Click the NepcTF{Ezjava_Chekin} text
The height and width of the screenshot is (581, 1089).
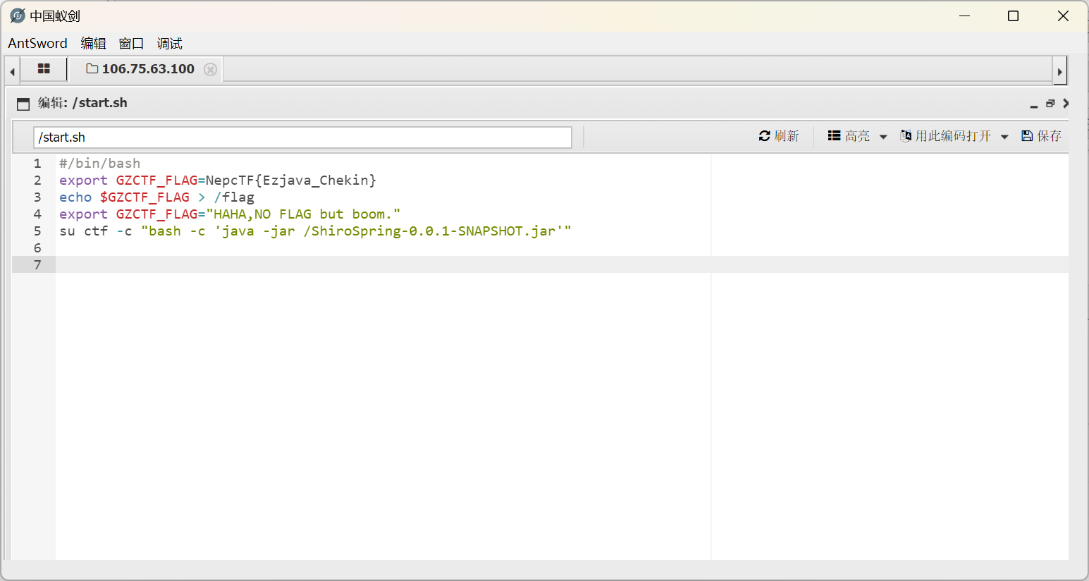291,180
